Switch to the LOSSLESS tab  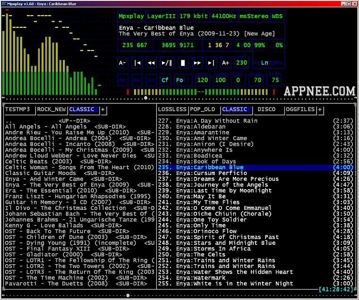(172, 109)
